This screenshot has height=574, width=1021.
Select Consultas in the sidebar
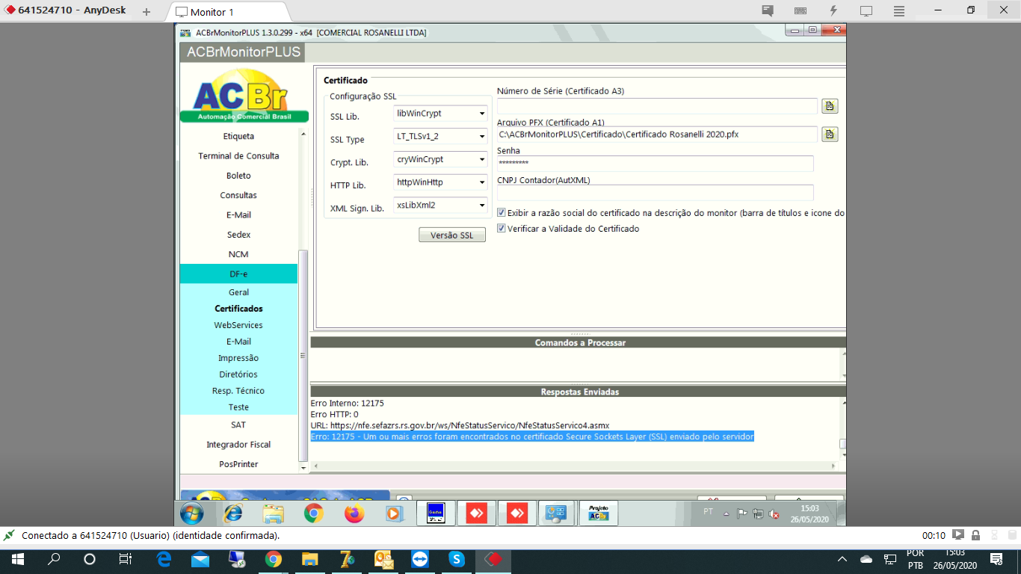coord(238,195)
